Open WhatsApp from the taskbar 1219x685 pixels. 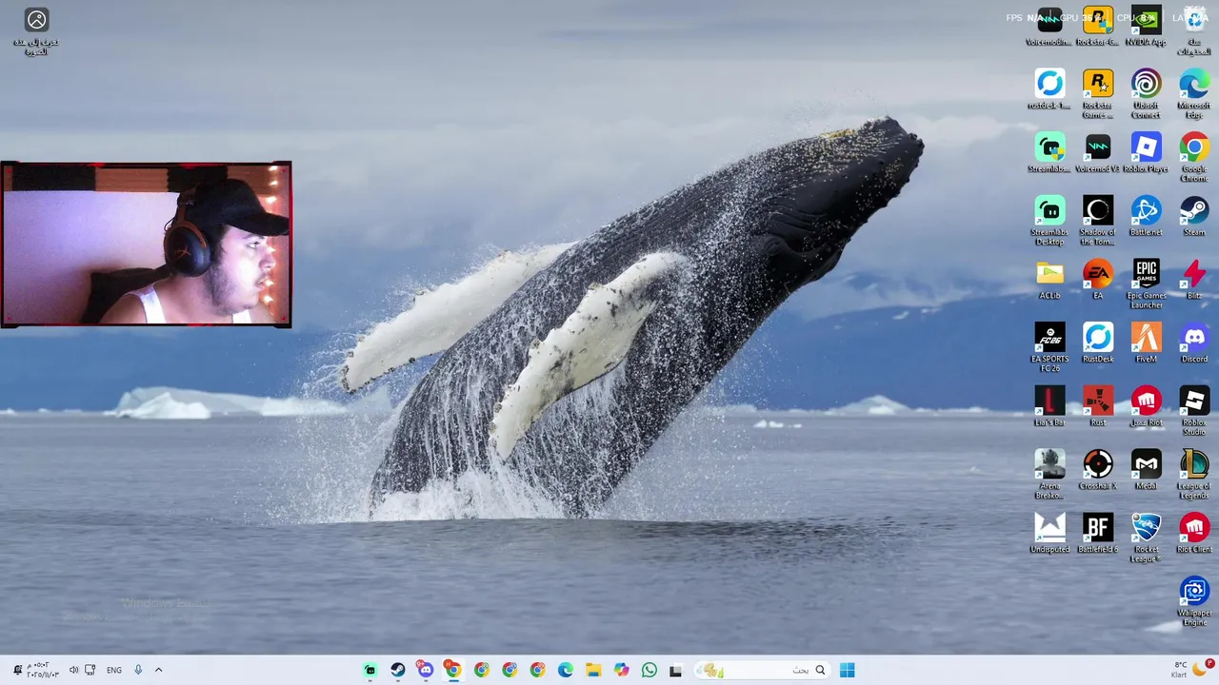(x=649, y=670)
